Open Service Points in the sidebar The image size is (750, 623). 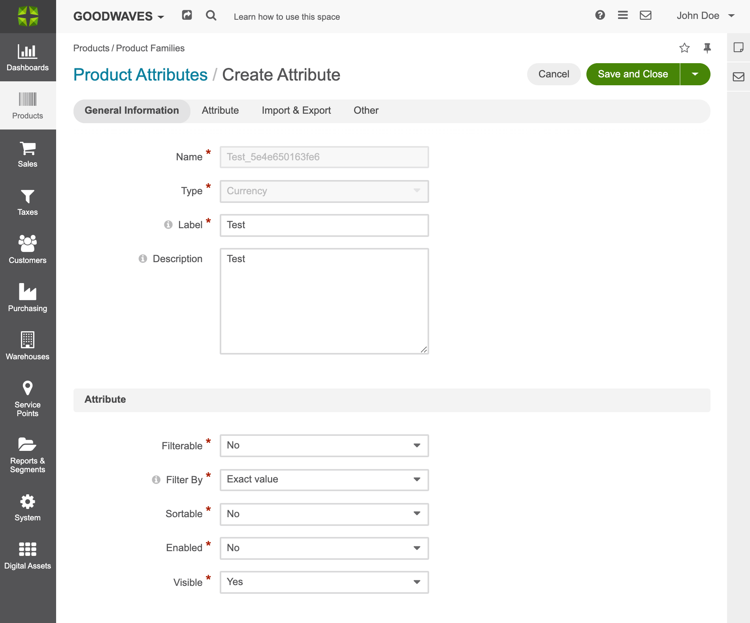28,399
